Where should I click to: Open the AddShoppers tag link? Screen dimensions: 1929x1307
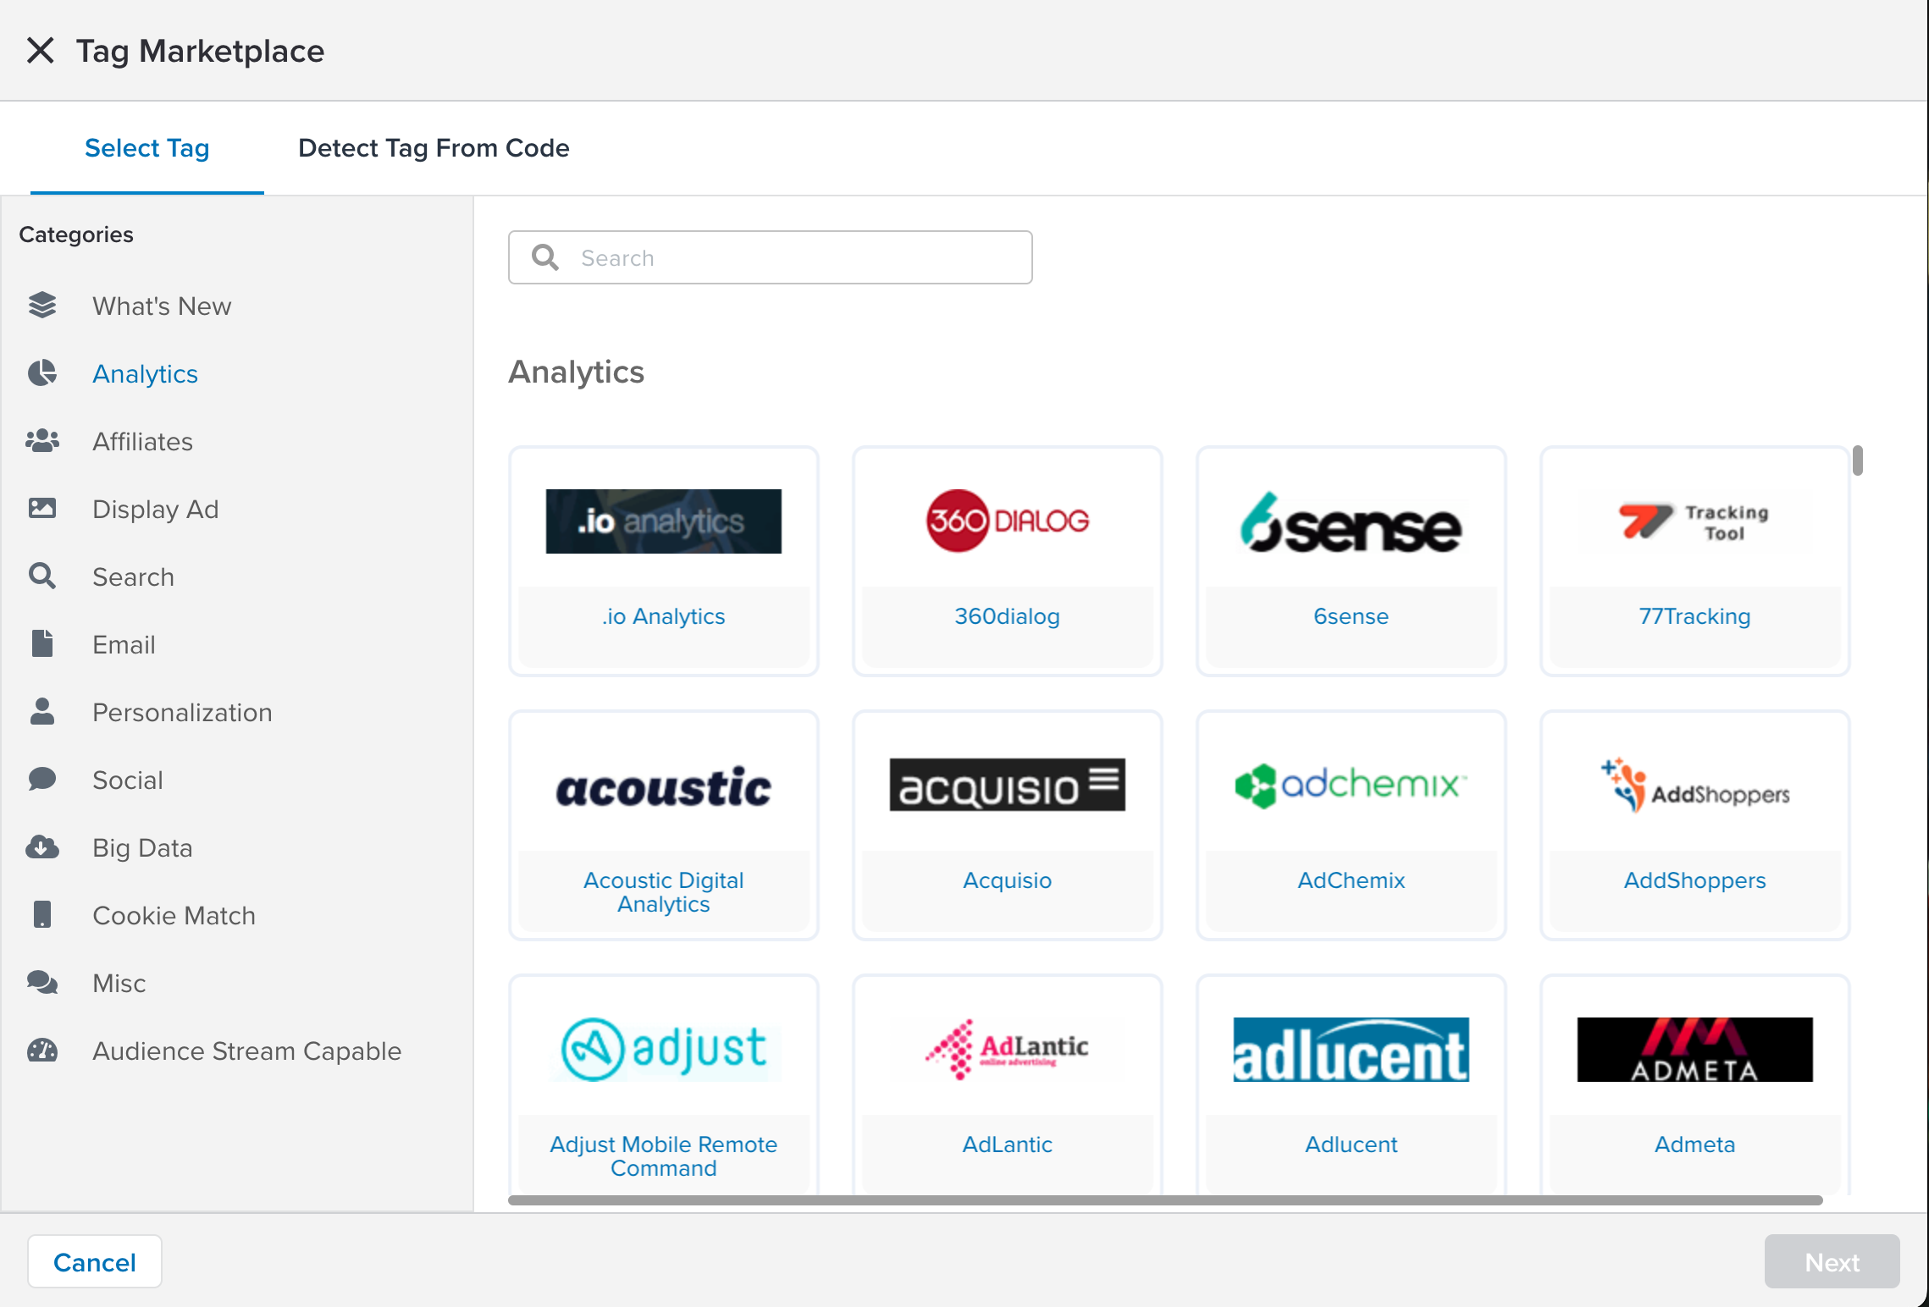click(1695, 880)
